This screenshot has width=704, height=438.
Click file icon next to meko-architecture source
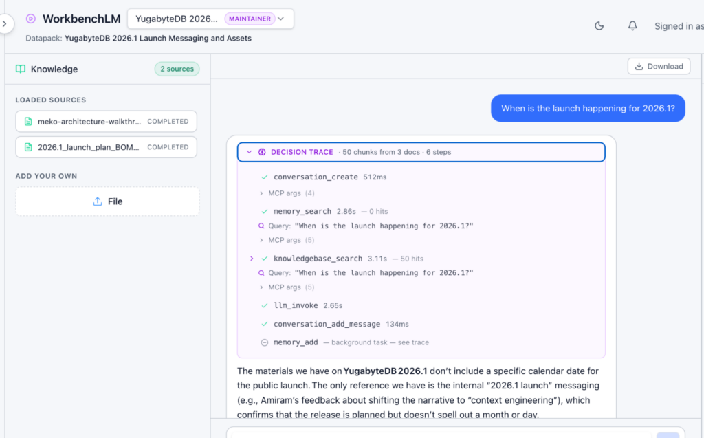tap(28, 121)
